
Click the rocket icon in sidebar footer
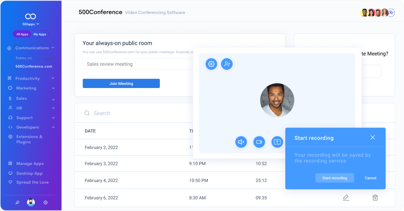[17, 203]
